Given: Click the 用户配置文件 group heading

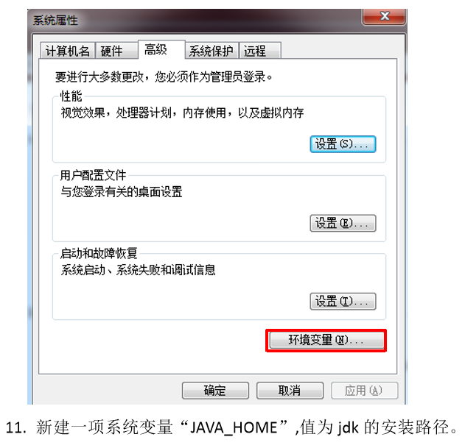Looking at the screenshot, I should (93, 175).
